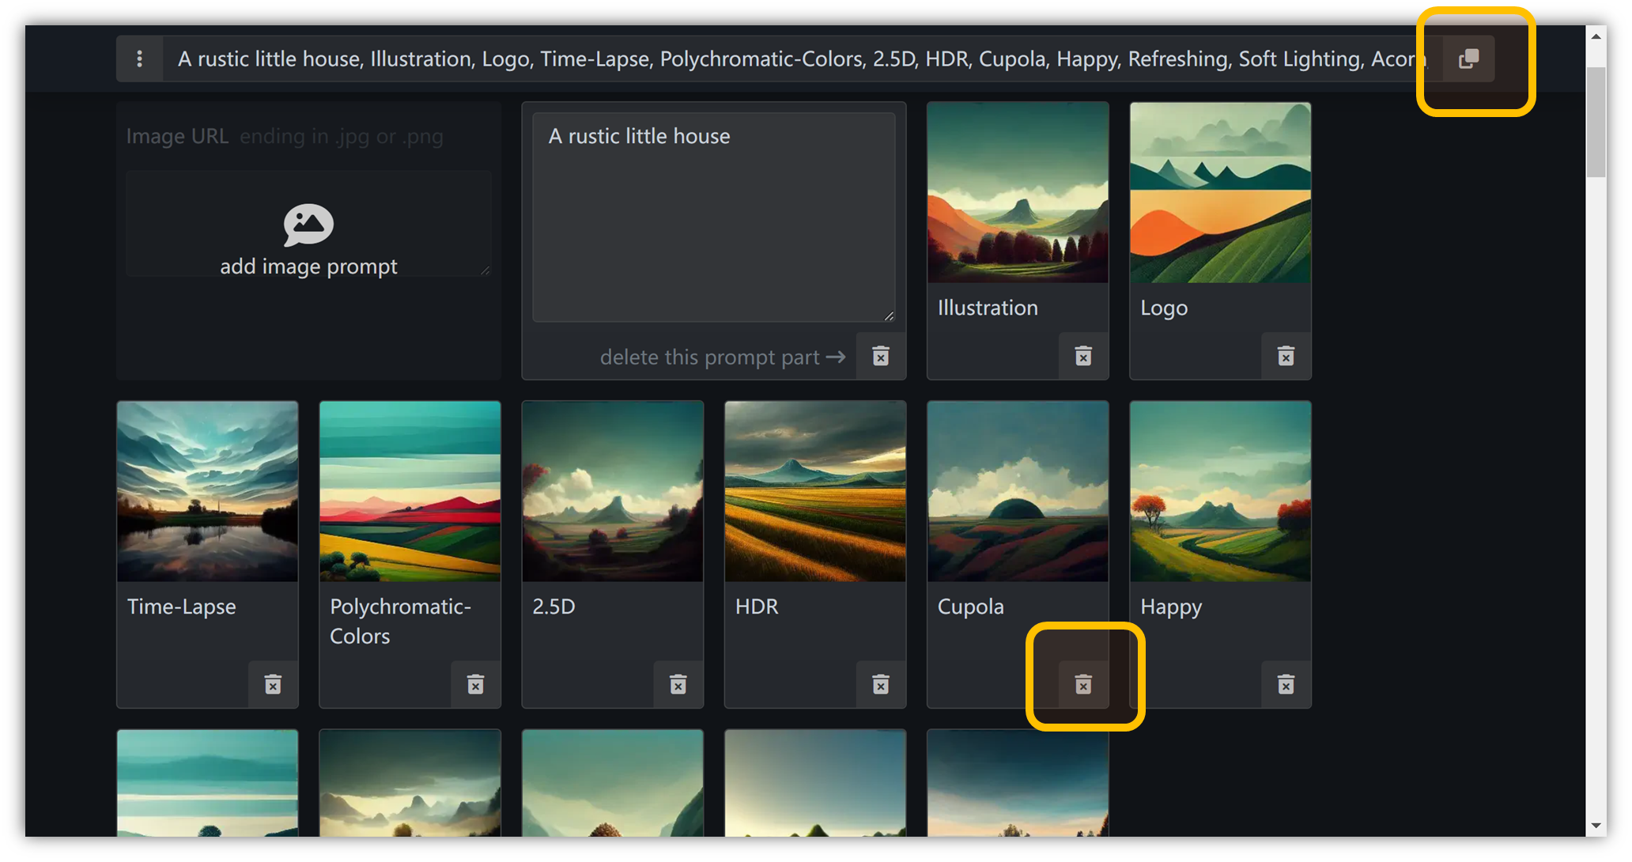
Task: Click the scrollbar down arrow
Action: tap(1596, 826)
